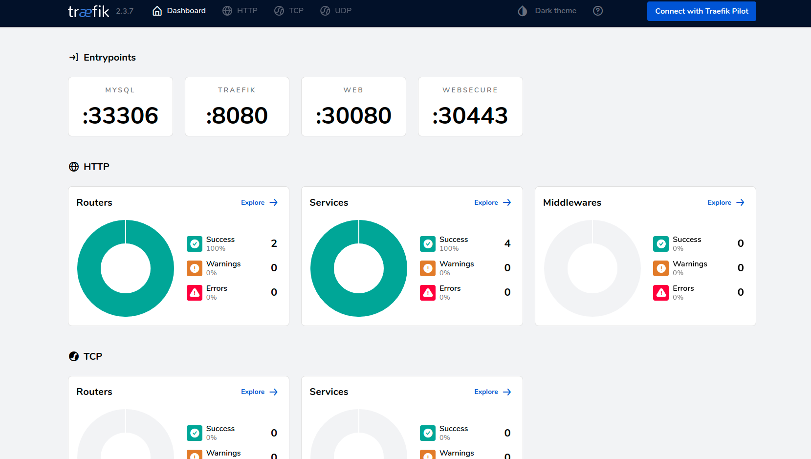Click the Entrypoints section arrow icon

[74, 57]
